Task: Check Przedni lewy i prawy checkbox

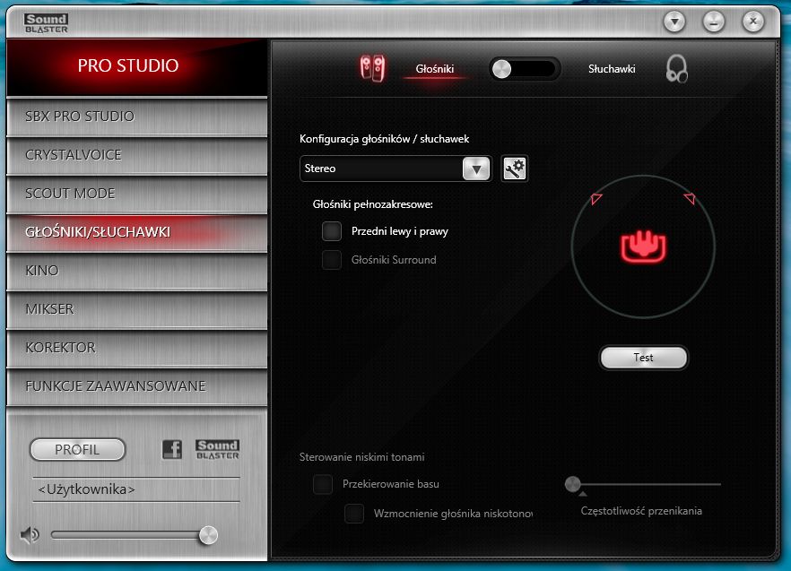Action: (x=332, y=231)
